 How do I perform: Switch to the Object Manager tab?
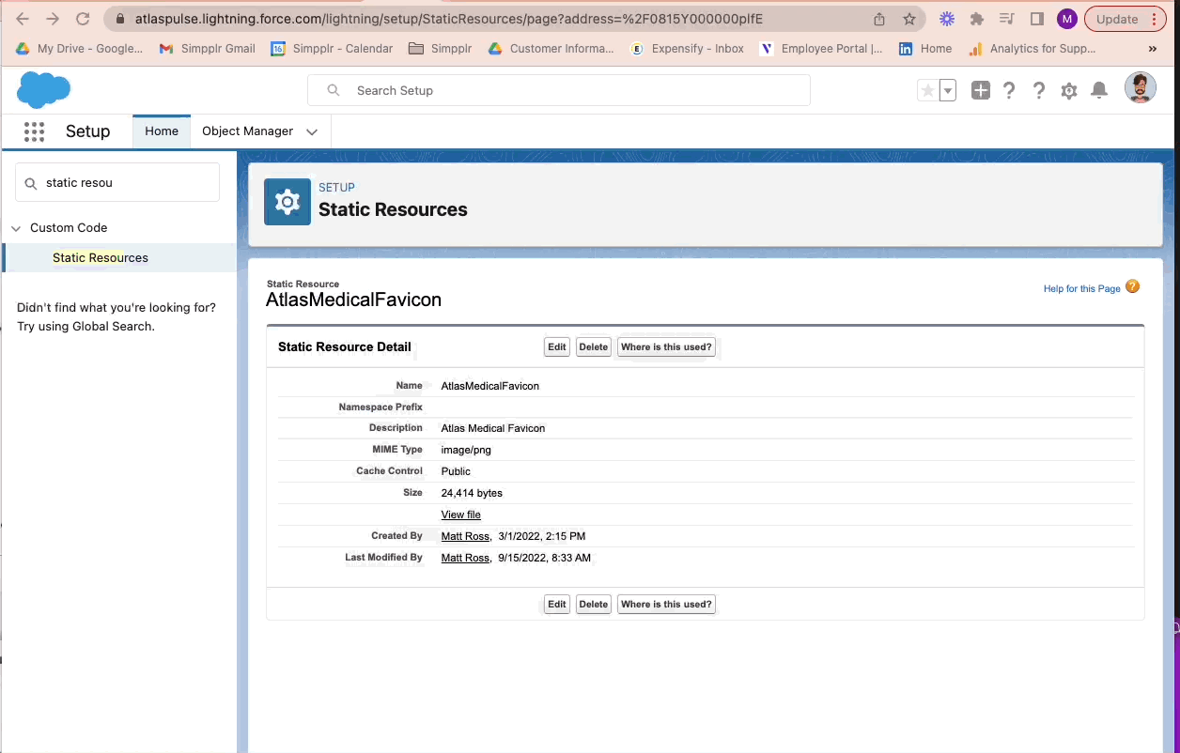[248, 131]
